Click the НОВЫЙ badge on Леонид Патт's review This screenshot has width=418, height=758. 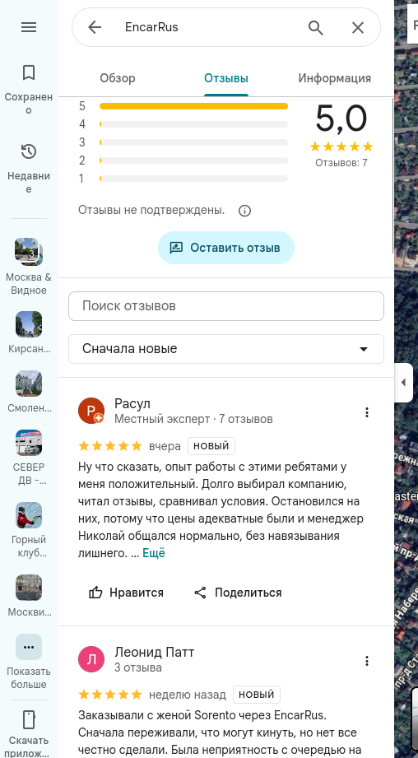[x=257, y=695]
